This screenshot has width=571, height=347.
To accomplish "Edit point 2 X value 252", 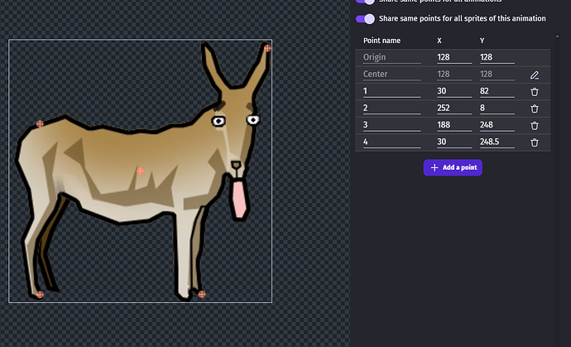I will 454,108.
